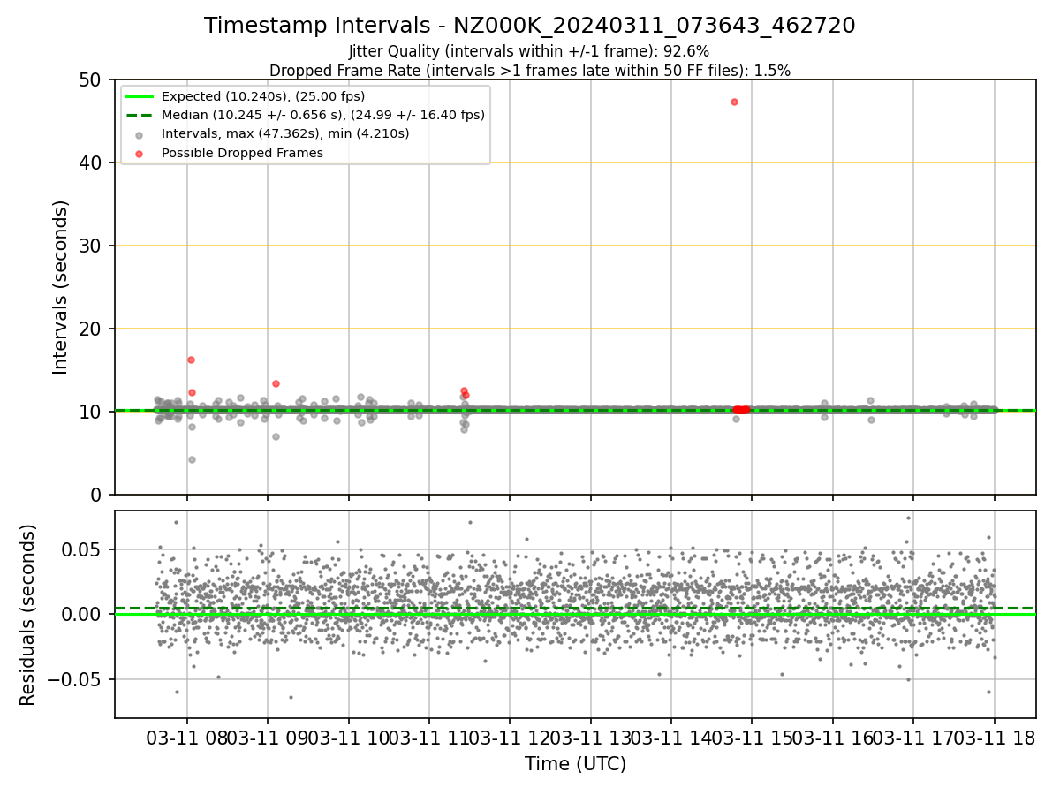1060x795 pixels.
Task: Click the red dropped-frame point at 16 seconds
Action: (191, 360)
